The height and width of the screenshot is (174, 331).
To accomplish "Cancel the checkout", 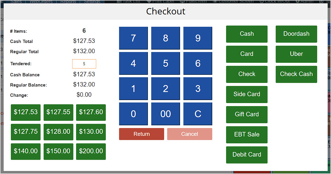I will (189, 134).
